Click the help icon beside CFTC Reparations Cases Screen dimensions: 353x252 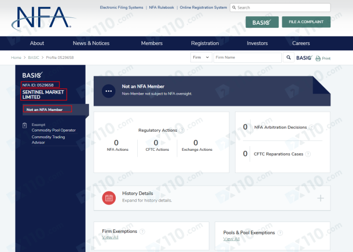pos(308,154)
